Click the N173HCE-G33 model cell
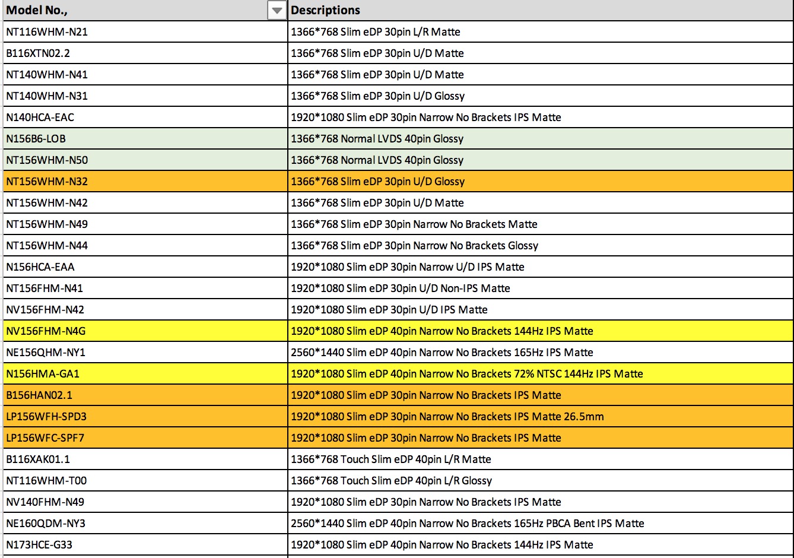This screenshot has width=794, height=558. coord(145,545)
